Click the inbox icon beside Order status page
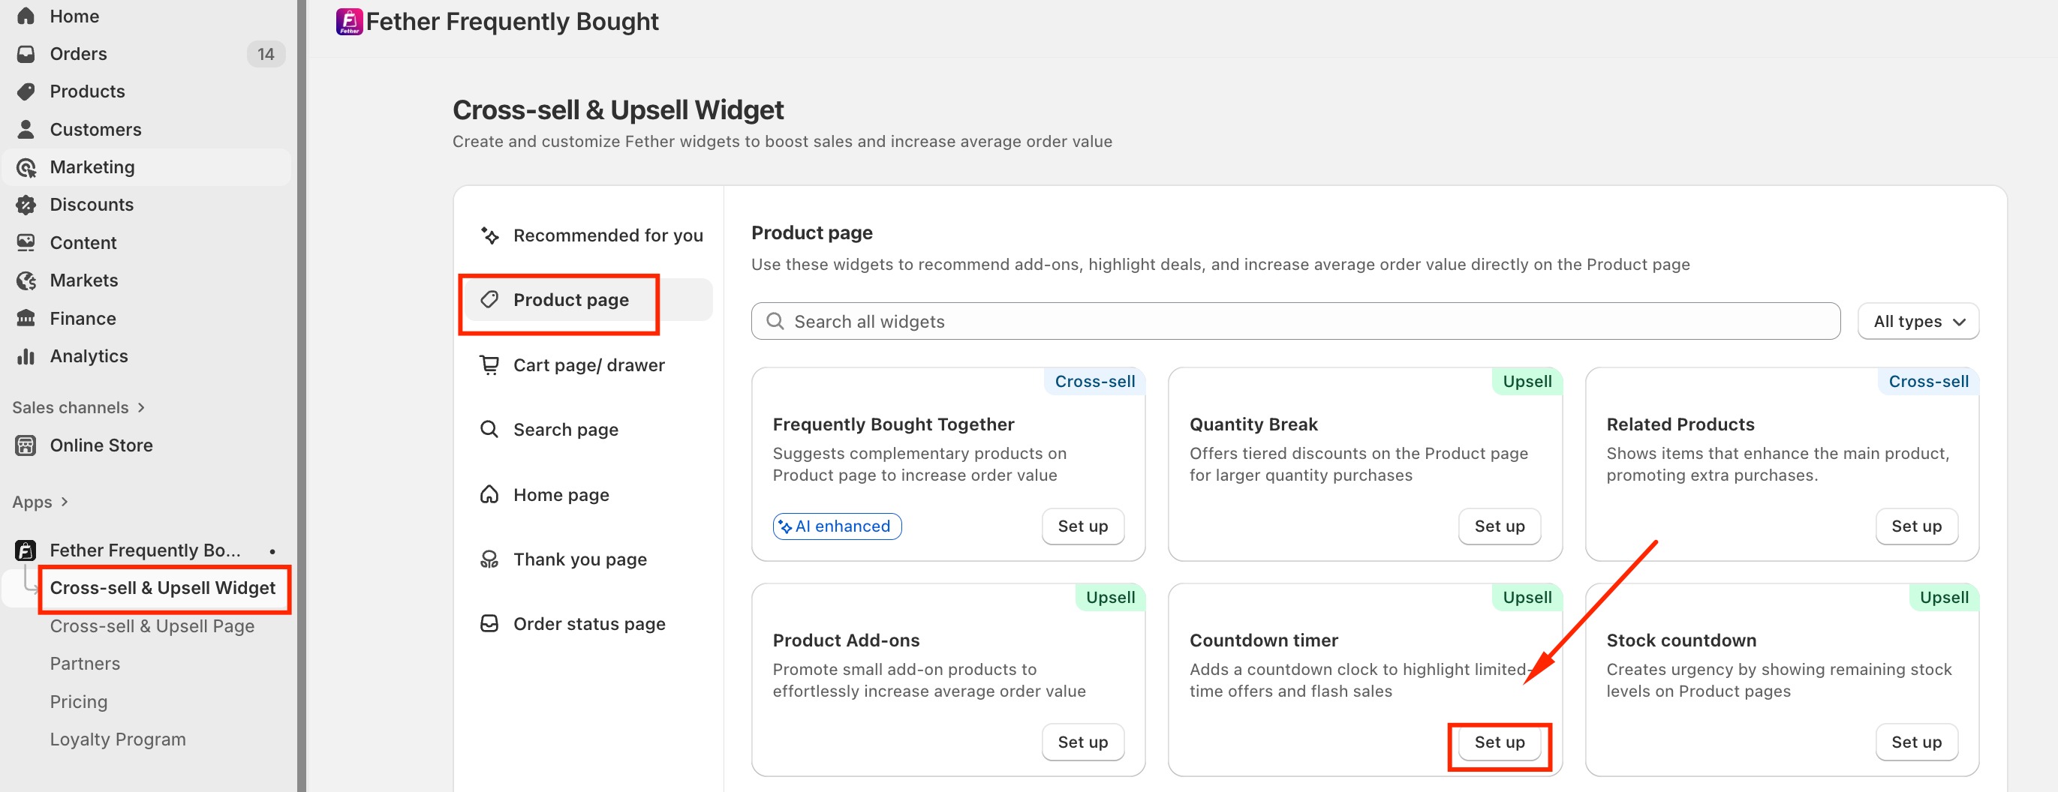Screen dimensions: 2058x792 click(490, 623)
